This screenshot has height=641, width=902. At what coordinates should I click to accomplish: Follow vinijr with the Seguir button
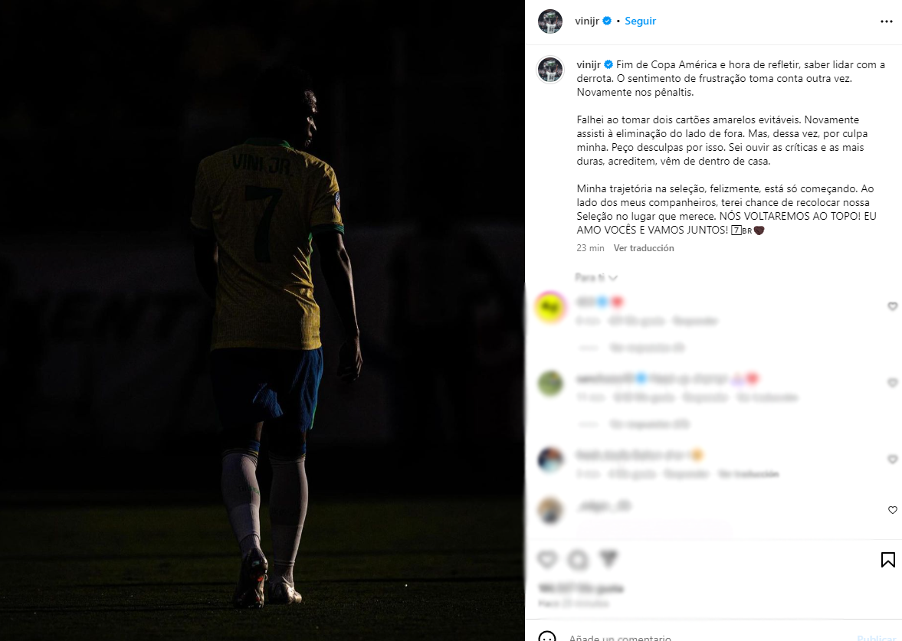pyautogui.click(x=640, y=21)
